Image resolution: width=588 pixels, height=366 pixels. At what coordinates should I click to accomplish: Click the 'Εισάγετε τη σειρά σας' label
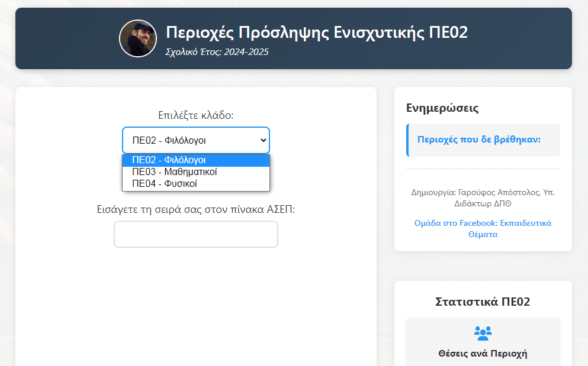[x=195, y=209]
